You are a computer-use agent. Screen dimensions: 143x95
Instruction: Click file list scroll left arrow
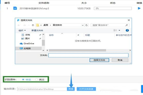click(47, 50)
